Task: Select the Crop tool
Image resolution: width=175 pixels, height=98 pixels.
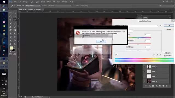Action: 10,20
